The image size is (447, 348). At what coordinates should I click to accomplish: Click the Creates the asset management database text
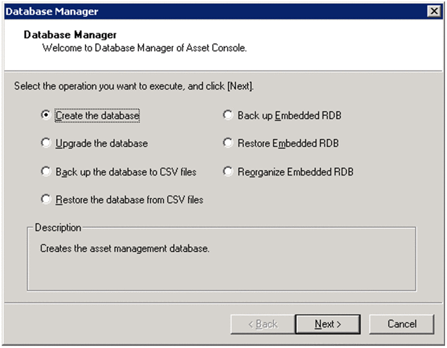coord(125,248)
